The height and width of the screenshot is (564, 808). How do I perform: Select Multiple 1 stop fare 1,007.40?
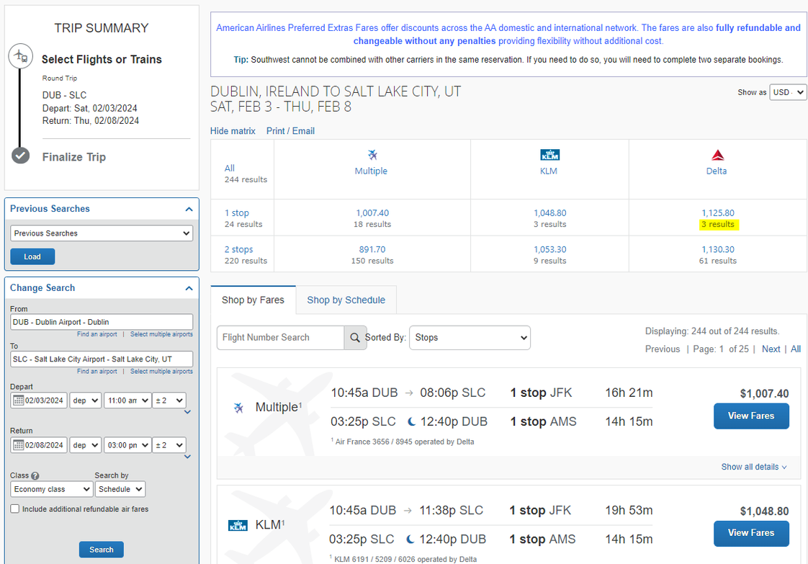(372, 213)
